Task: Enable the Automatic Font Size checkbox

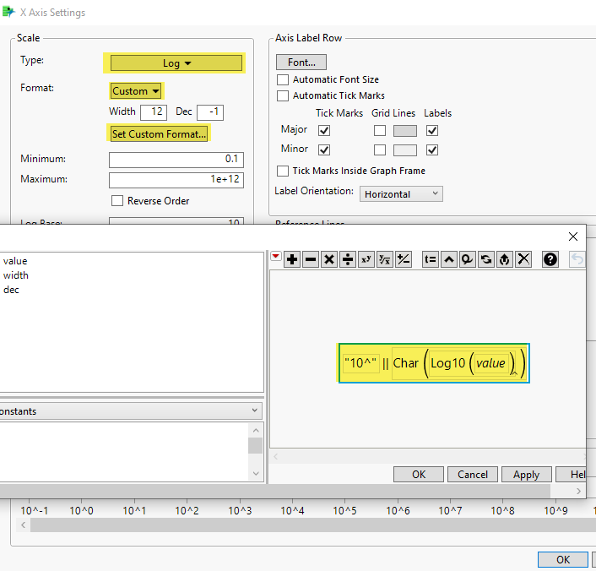Action: coord(284,79)
